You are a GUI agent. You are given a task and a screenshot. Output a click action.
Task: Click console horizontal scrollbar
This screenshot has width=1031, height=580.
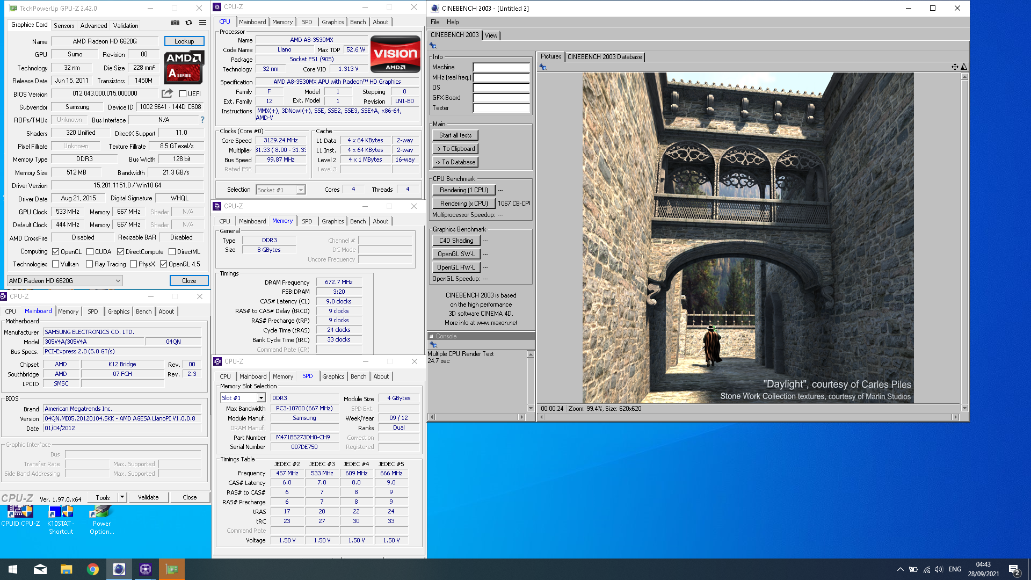476,417
